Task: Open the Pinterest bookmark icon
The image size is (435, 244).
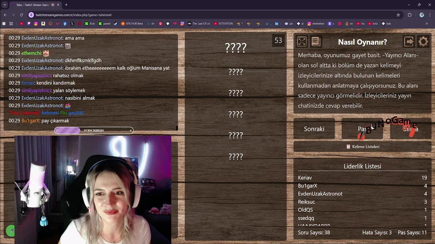Action: (x=160, y=24)
